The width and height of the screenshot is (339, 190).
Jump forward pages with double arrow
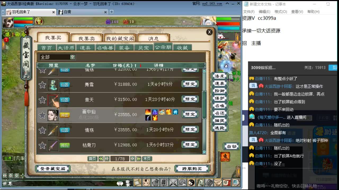139,159
